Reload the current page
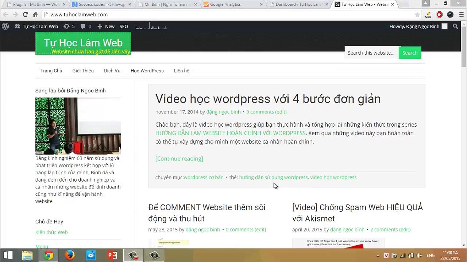This screenshot has height=262, width=467. [25, 15]
